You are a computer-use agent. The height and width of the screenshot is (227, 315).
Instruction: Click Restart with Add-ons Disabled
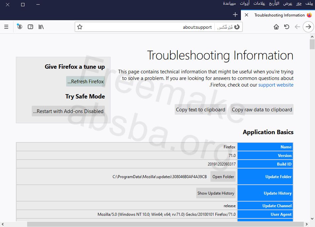(x=68, y=111)
